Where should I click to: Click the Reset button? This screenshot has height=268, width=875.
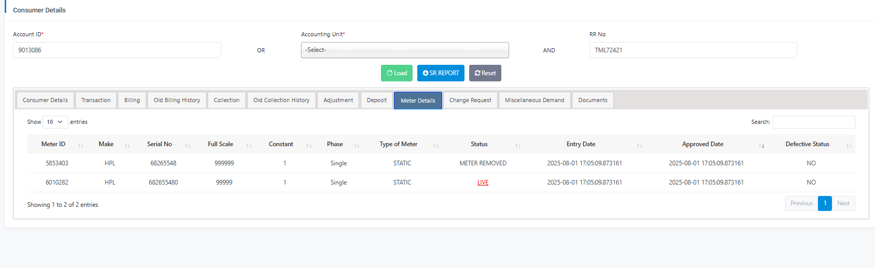point(485,73)
